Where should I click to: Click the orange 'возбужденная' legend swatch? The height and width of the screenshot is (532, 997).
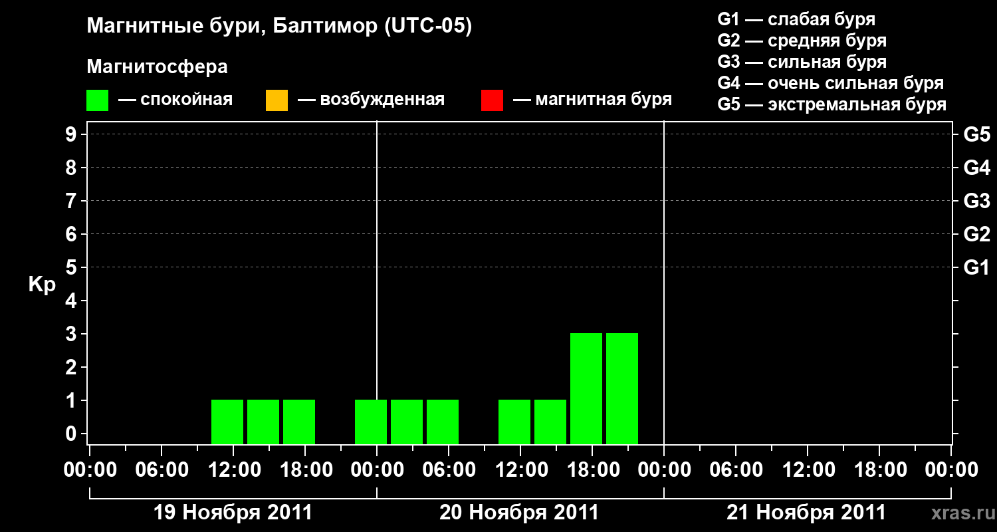[x=277, y=100]
